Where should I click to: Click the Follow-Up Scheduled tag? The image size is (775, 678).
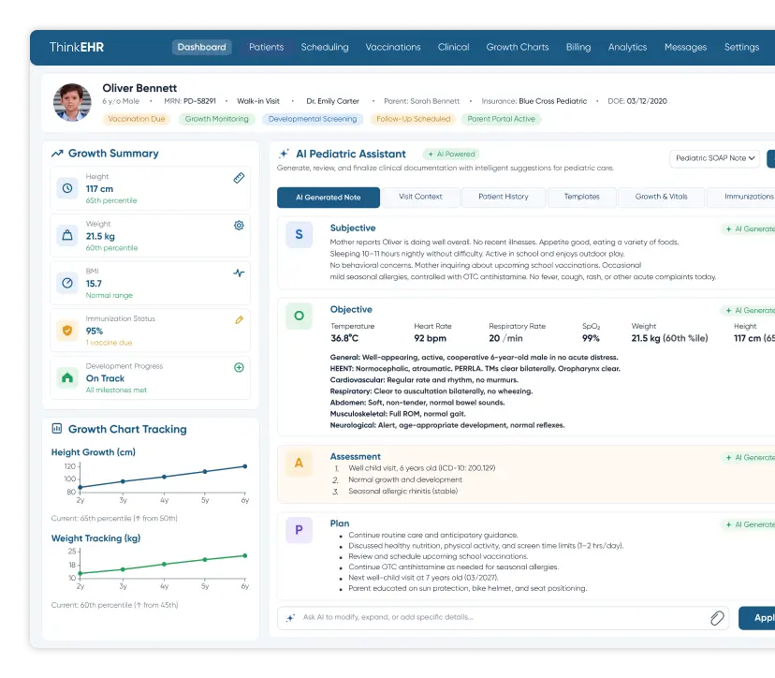(413, 119)
